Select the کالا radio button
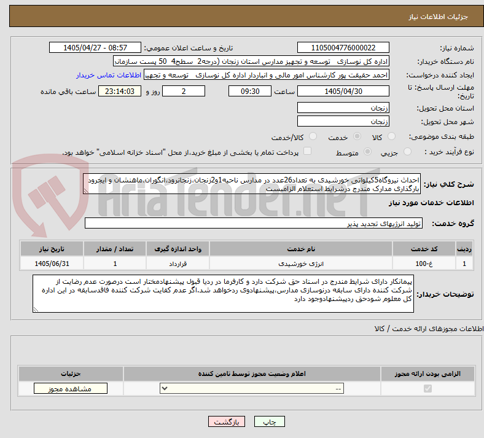The width and height of the screenshot is (484, 438). click(391, 136)
